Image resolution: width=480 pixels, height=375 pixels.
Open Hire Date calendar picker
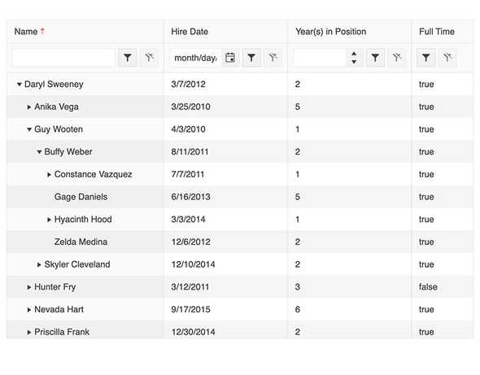[x=230, y=58]
